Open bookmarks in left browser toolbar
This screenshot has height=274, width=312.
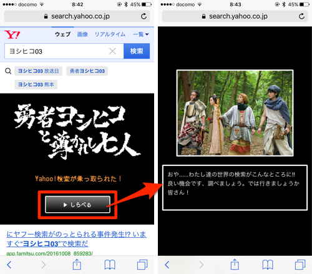[110, 265]
